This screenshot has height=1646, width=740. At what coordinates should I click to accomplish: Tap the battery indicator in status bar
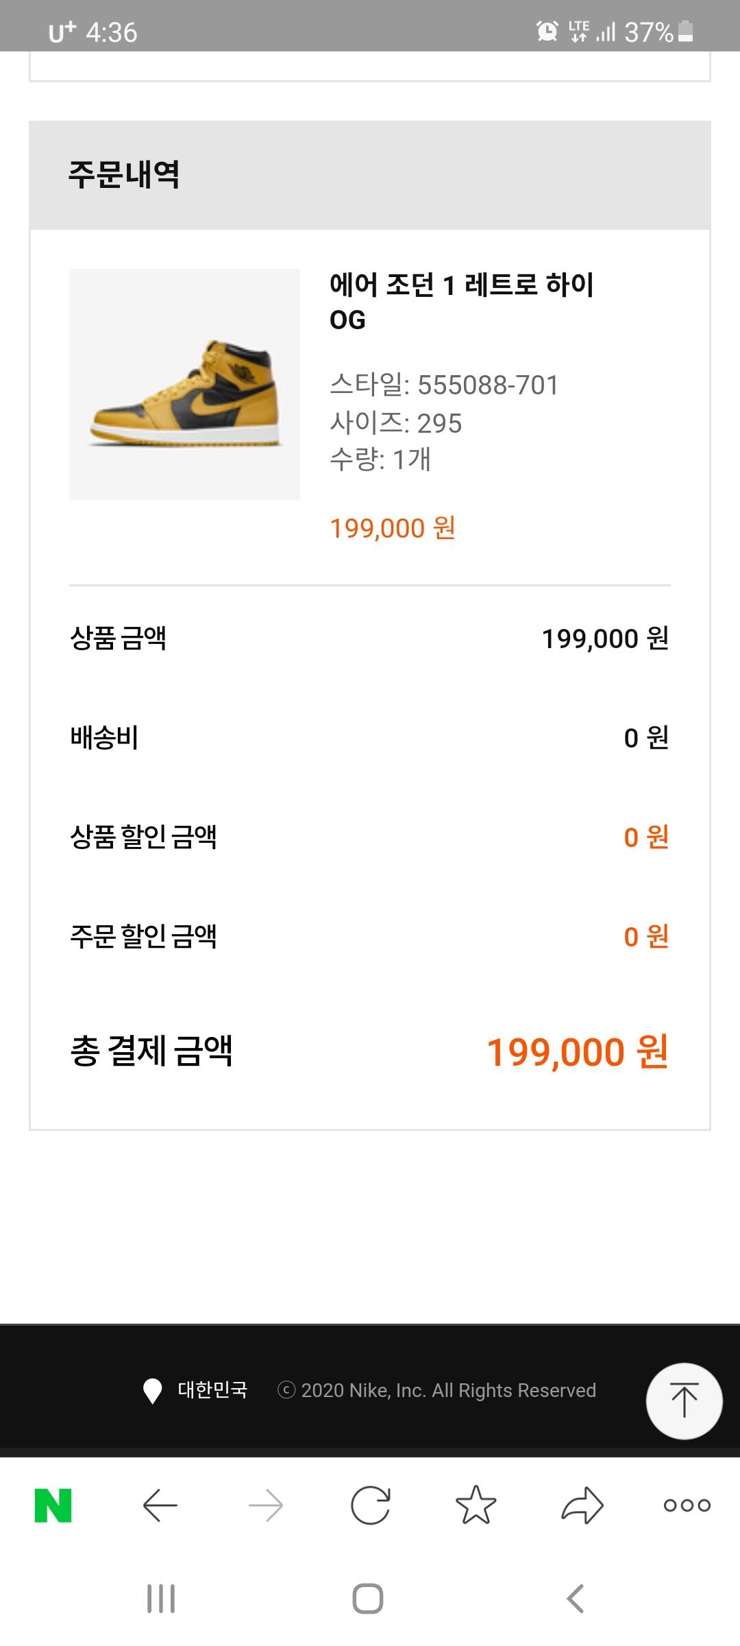coord(685,32)
